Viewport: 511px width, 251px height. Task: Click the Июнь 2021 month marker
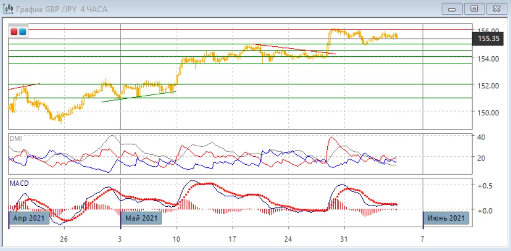click(x=446, y=218)
